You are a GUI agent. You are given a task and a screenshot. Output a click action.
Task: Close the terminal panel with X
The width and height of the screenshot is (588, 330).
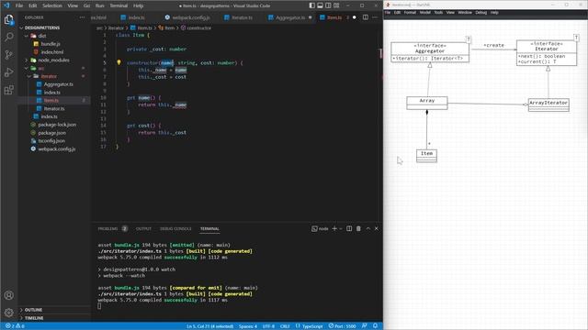[377, 228]
